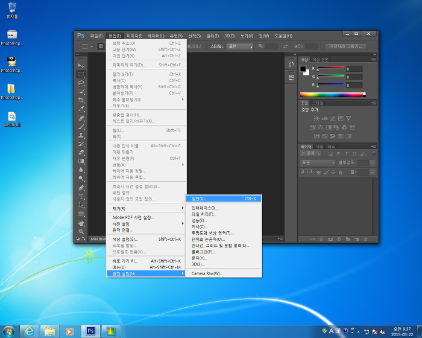
Task: Select the Pen tool
Action: [x=81, y=188]
